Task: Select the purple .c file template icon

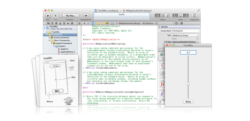Action: tap(162, 93)
